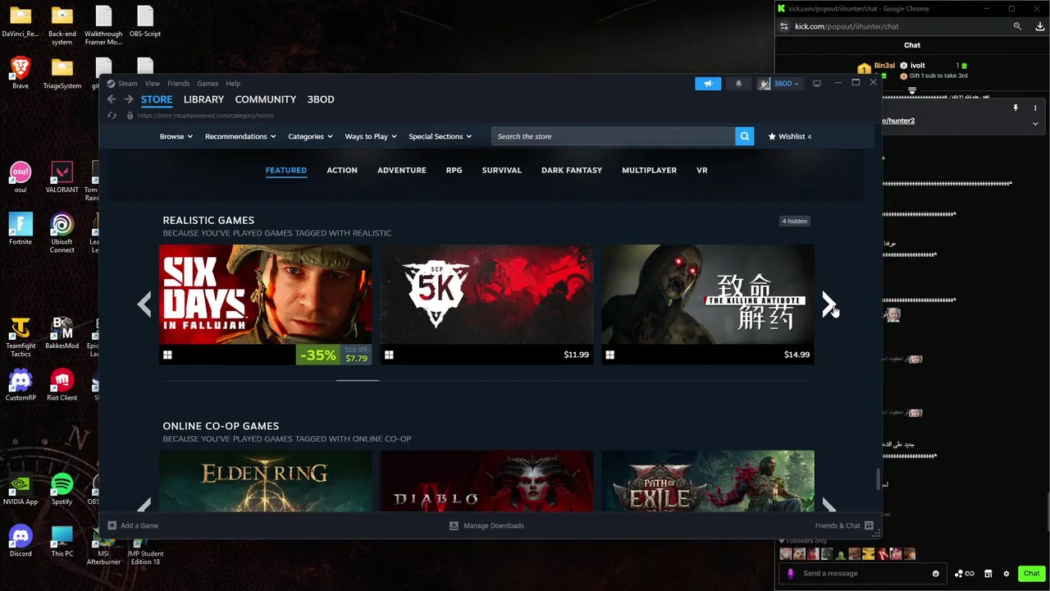Click Send a message field in Kick chat
The image size is (1050, 591).
coord(863,573)
